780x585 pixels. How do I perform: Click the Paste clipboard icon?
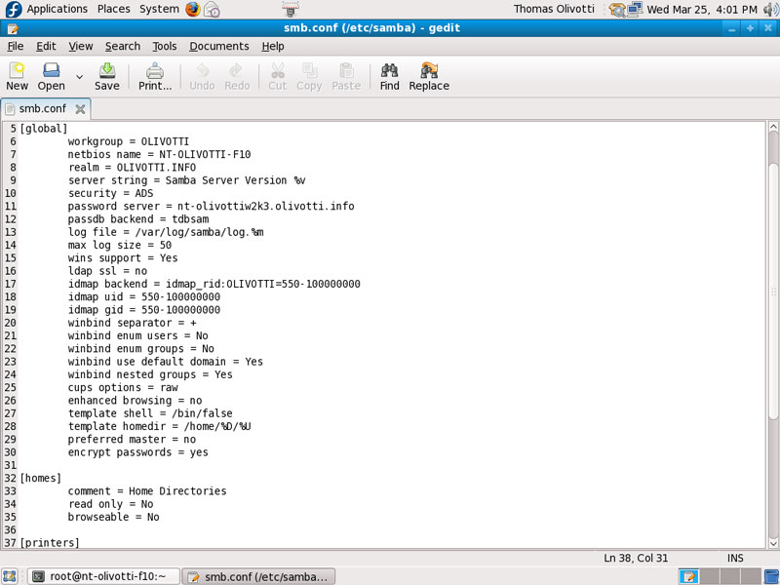coord(346,77)
